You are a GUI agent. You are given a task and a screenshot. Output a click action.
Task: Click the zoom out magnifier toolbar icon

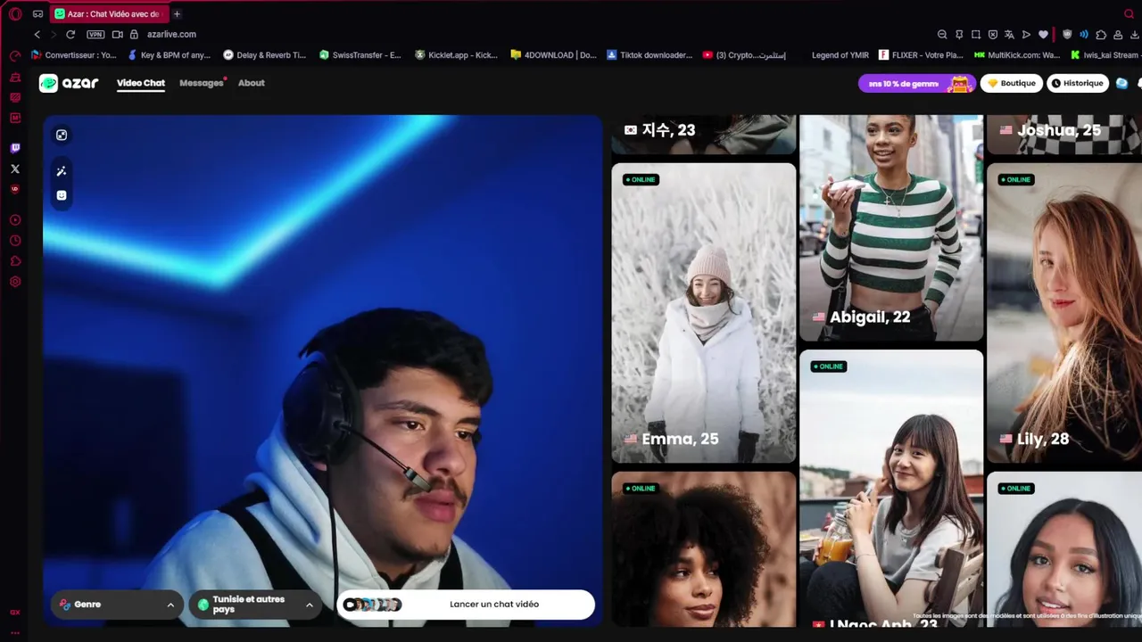pyautogui.click(x=942, y=34)
